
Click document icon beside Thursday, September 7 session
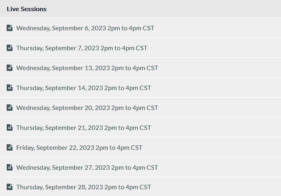(x=10, y=48)
